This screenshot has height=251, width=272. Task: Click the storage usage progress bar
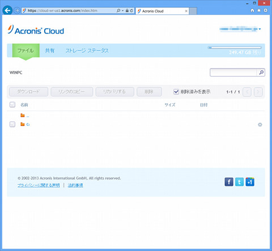pyautogui.click(x=235, y=48)
